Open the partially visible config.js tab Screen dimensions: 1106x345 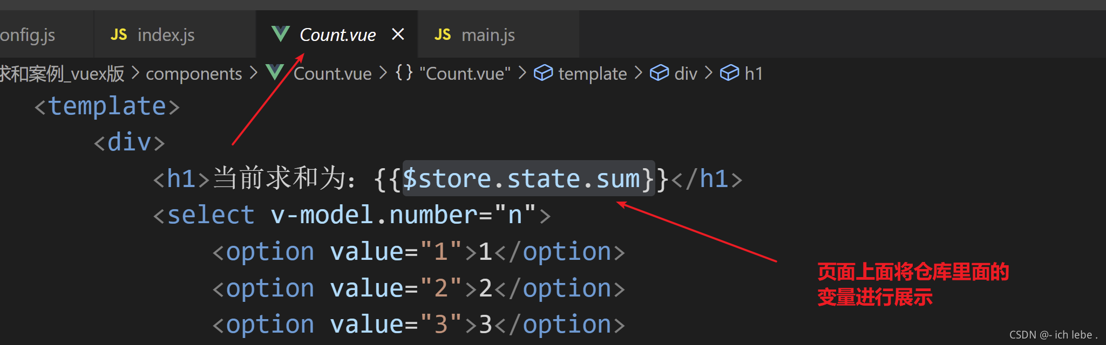coord(46,34)
